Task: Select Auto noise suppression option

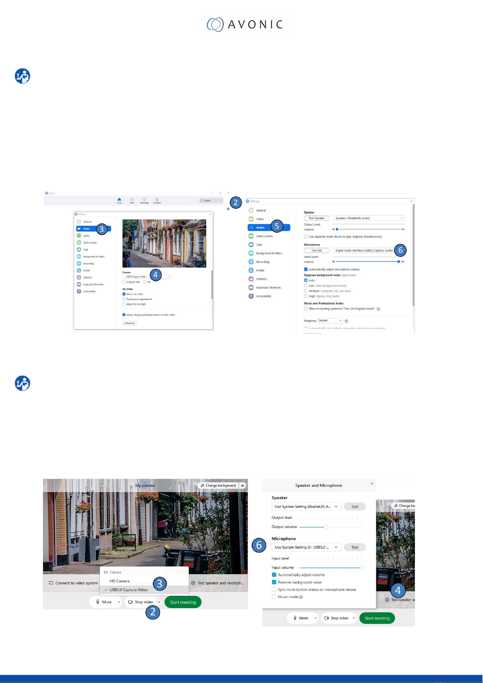Action: tap(306, 280)
